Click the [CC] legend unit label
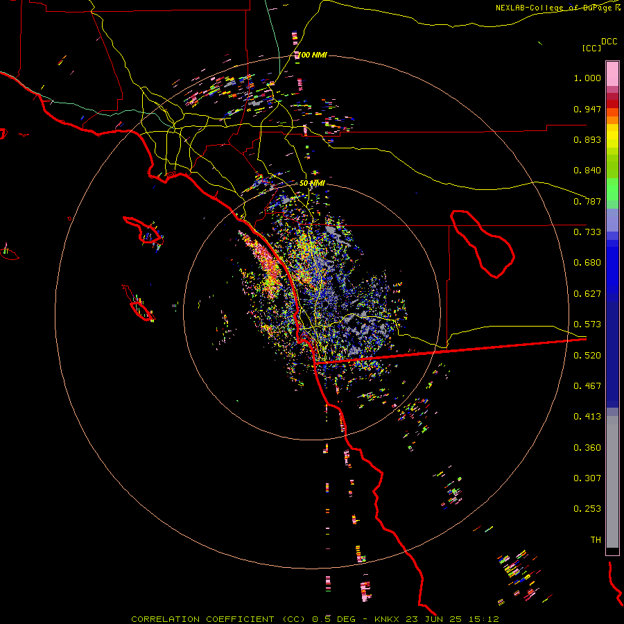624x624 pixels. 591,48
